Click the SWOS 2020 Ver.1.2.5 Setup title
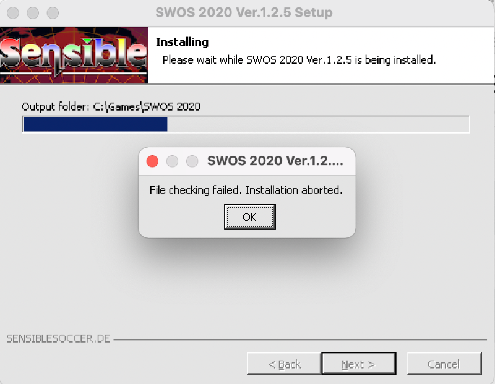495x384 pixels. click(x=244, y=12)
